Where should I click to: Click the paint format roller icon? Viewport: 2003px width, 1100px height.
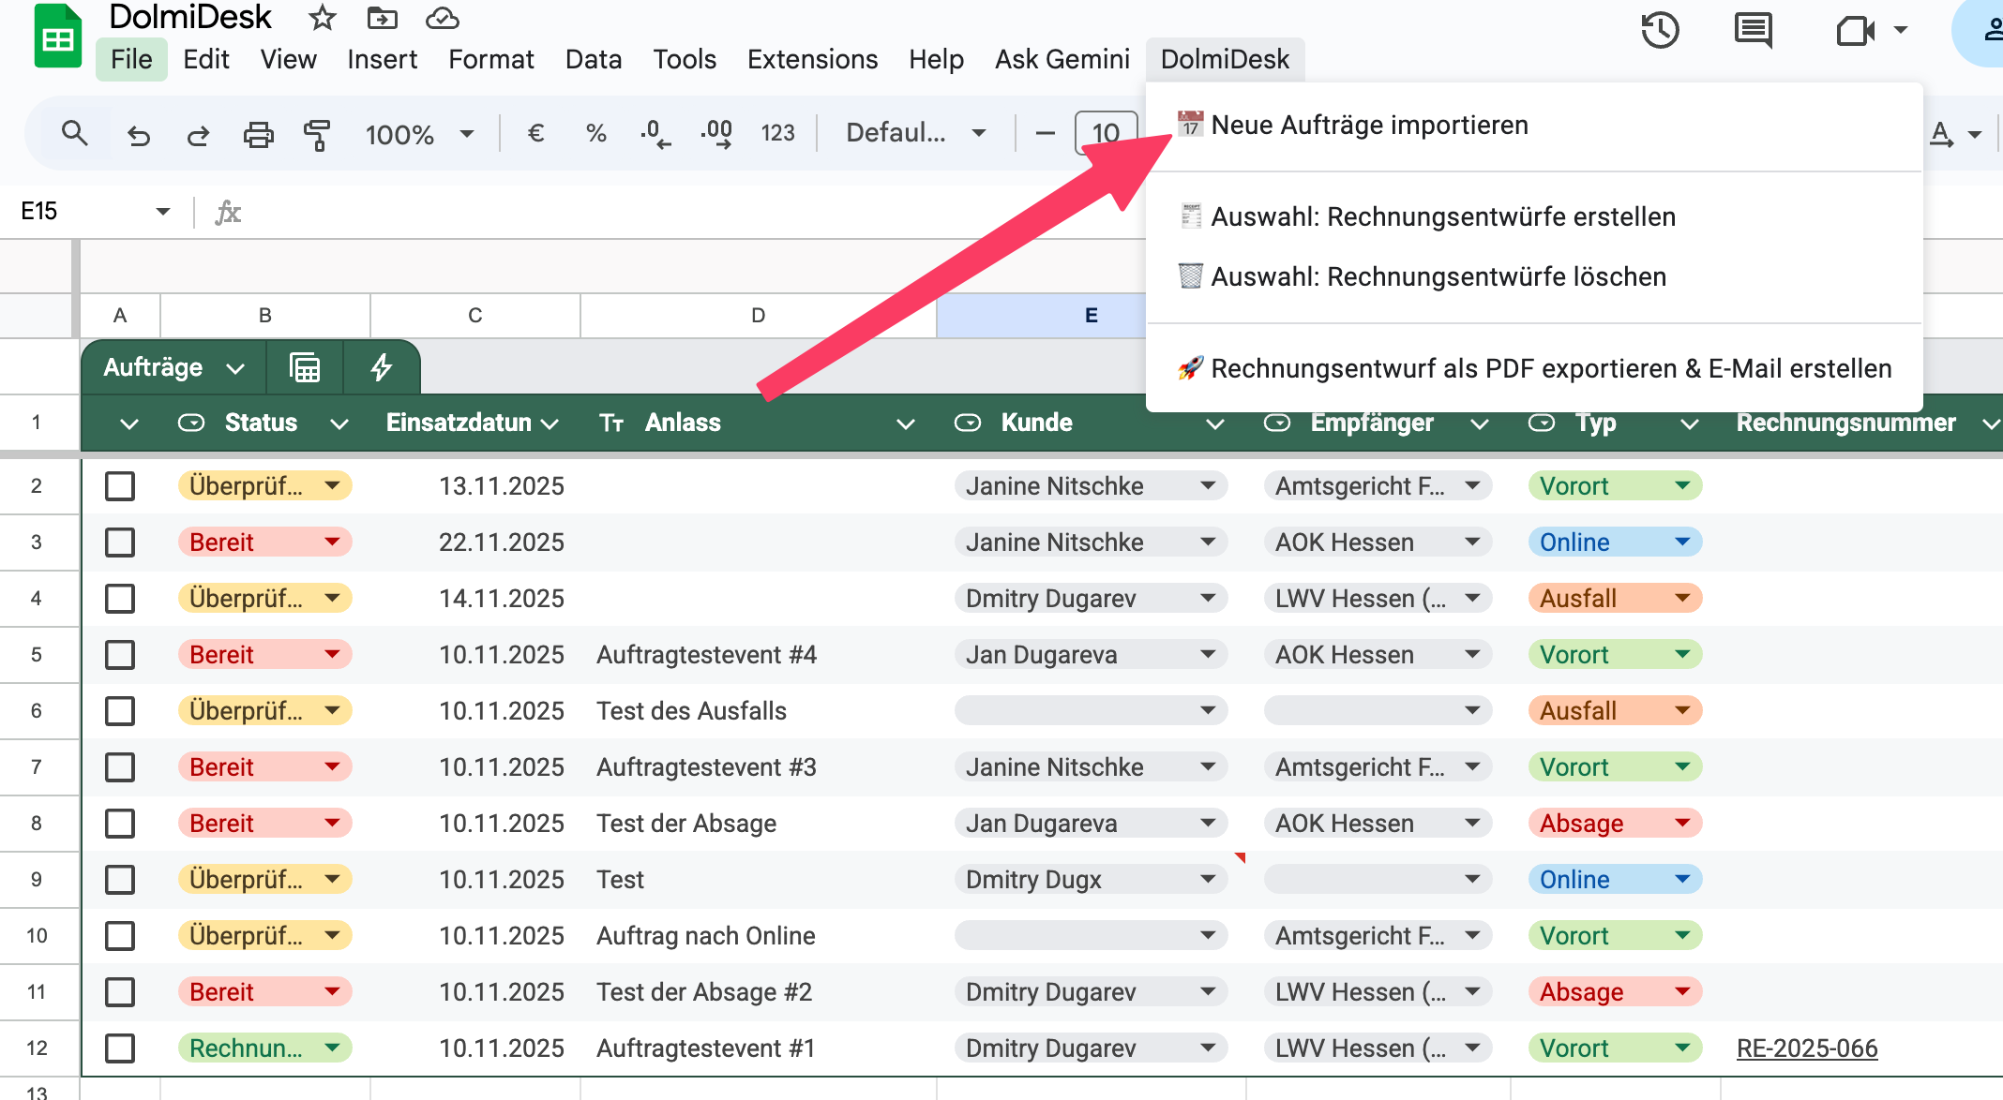318,135
